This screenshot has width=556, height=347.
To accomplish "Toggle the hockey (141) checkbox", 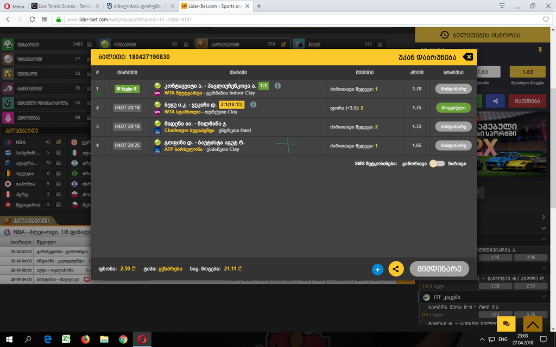I will (x=380, y=44).
